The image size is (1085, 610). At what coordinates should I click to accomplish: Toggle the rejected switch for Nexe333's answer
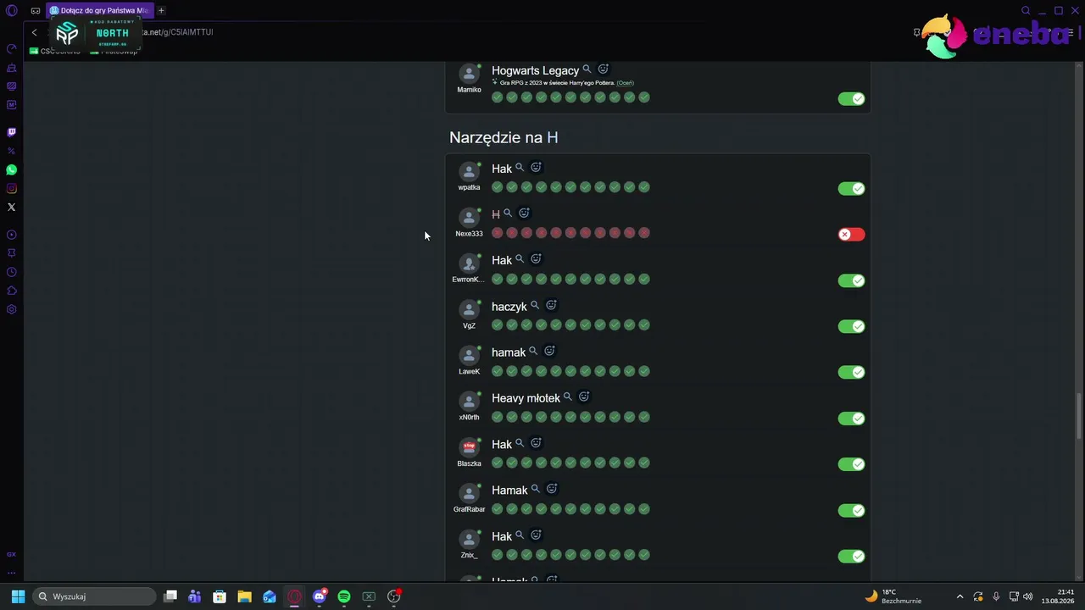852,234
